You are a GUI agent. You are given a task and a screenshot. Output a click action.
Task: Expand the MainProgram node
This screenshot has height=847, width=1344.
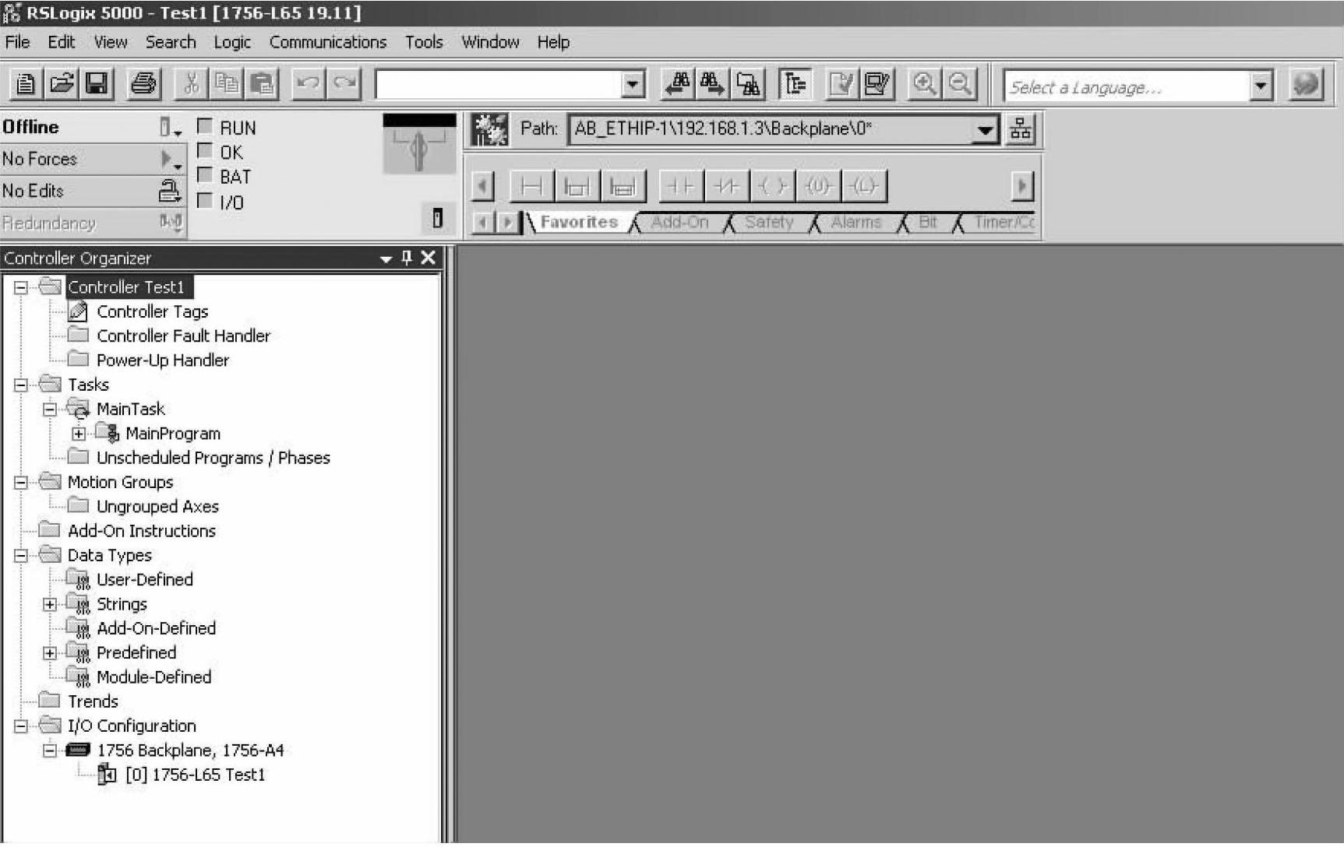pos(79,434)
